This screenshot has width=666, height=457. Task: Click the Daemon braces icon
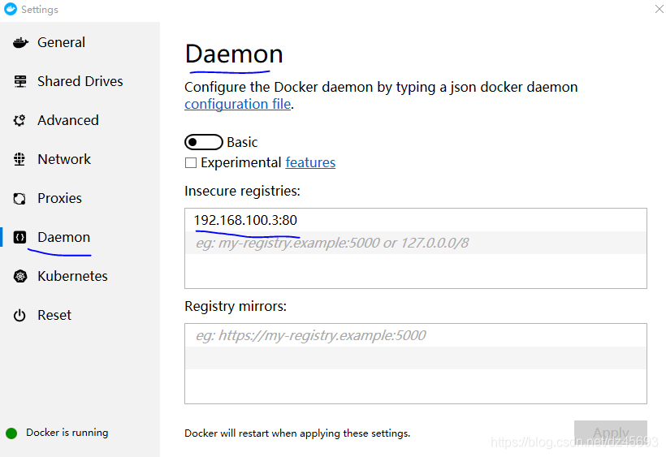point(19,237)
